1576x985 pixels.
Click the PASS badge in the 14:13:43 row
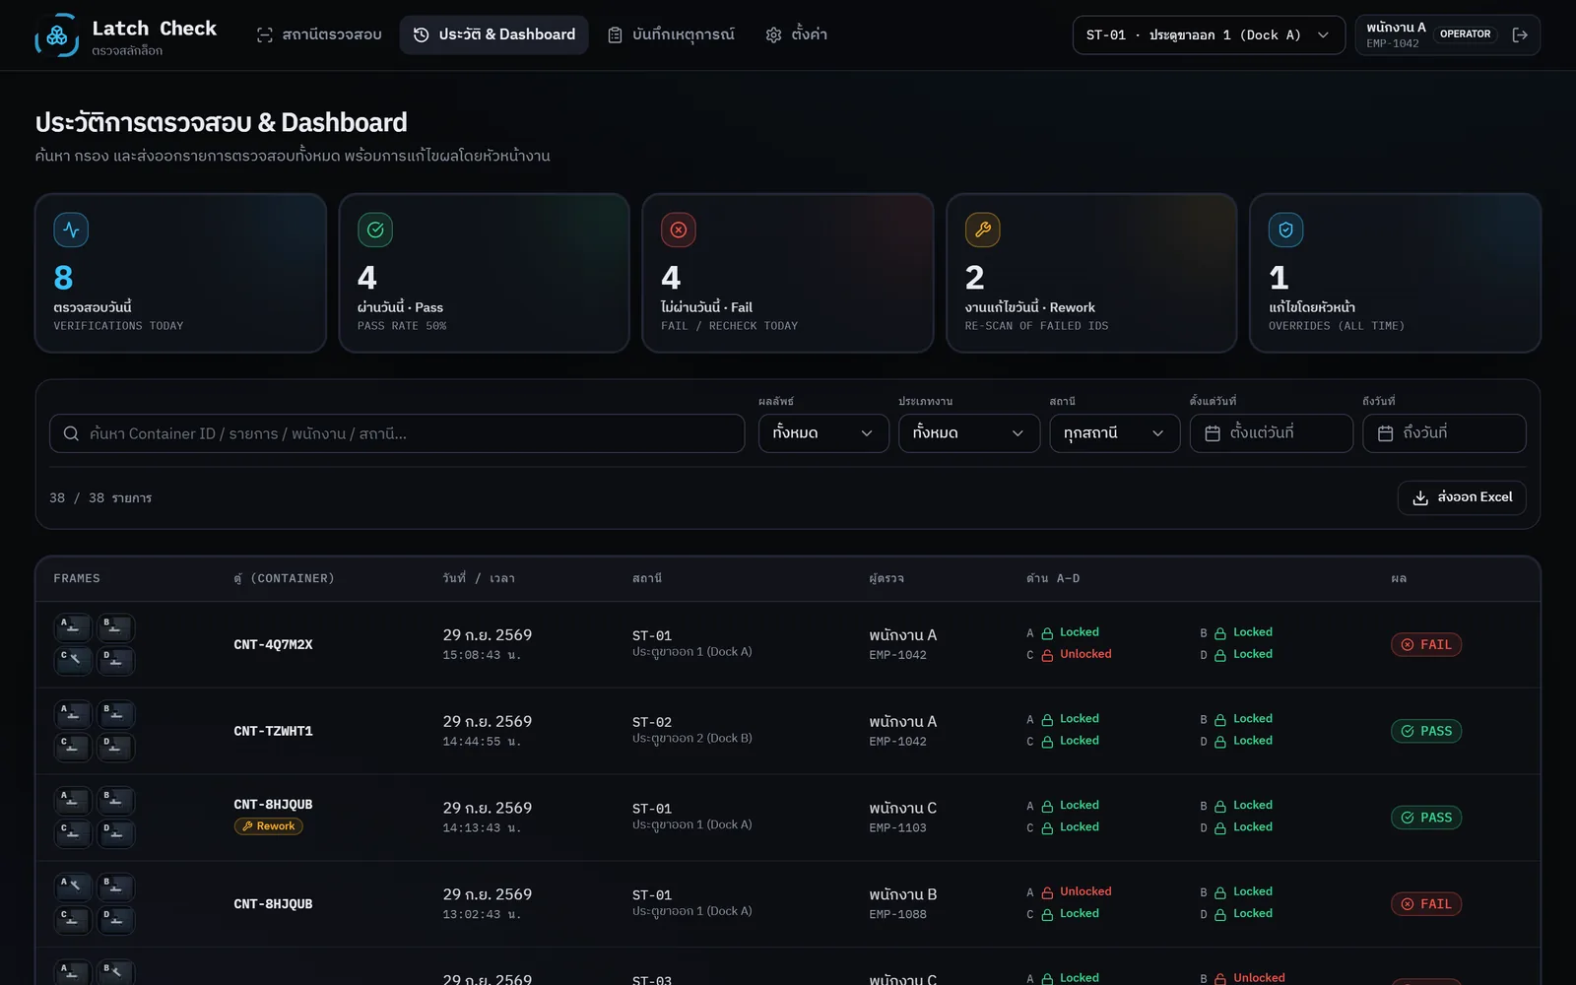[1426, 818]
